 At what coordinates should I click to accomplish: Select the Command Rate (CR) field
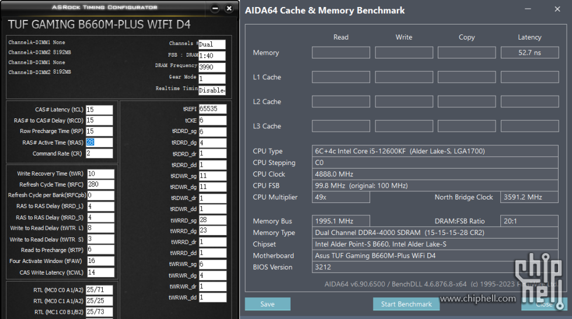tap(99, 153)
